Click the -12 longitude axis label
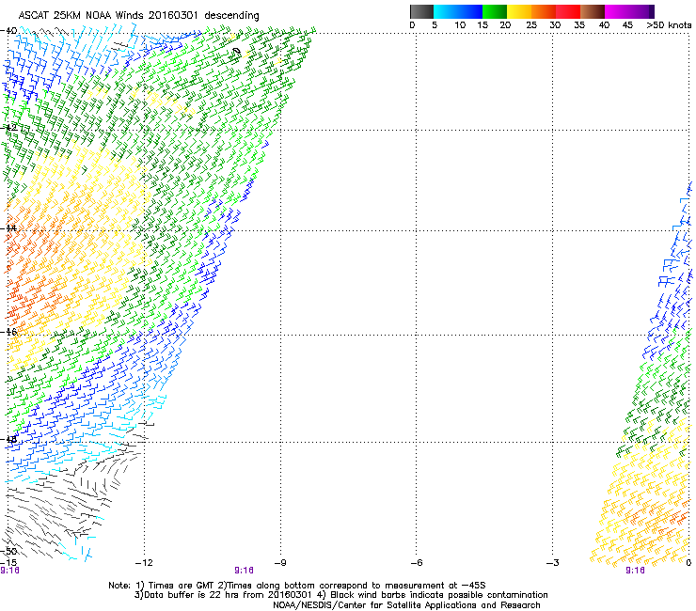The width and height of the screenshot is (696, 611). click(144, 563)
